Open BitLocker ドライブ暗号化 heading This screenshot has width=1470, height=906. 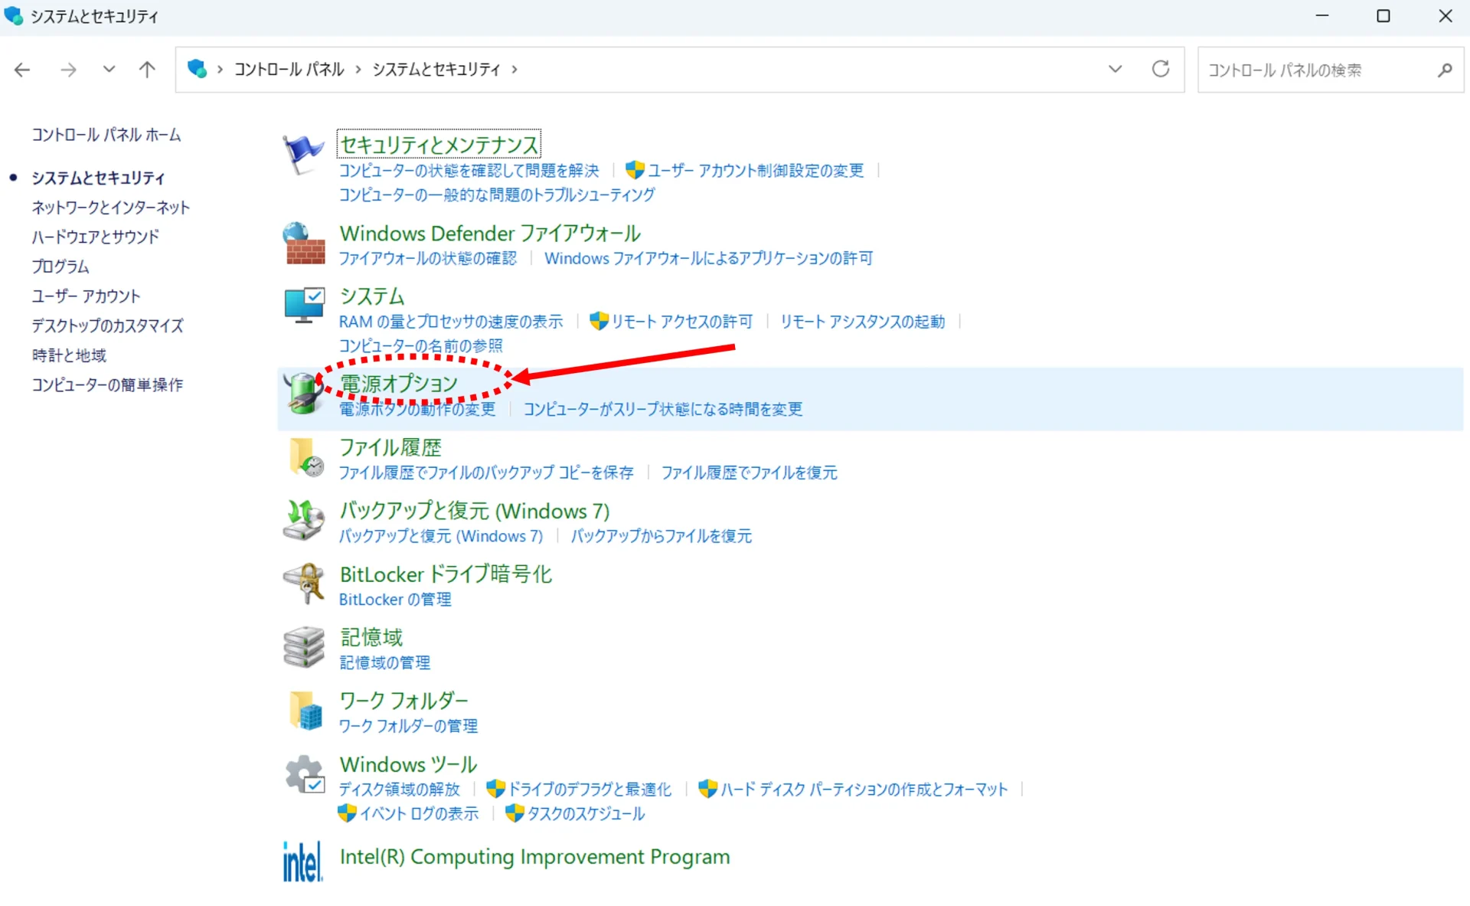coord(446,574)
